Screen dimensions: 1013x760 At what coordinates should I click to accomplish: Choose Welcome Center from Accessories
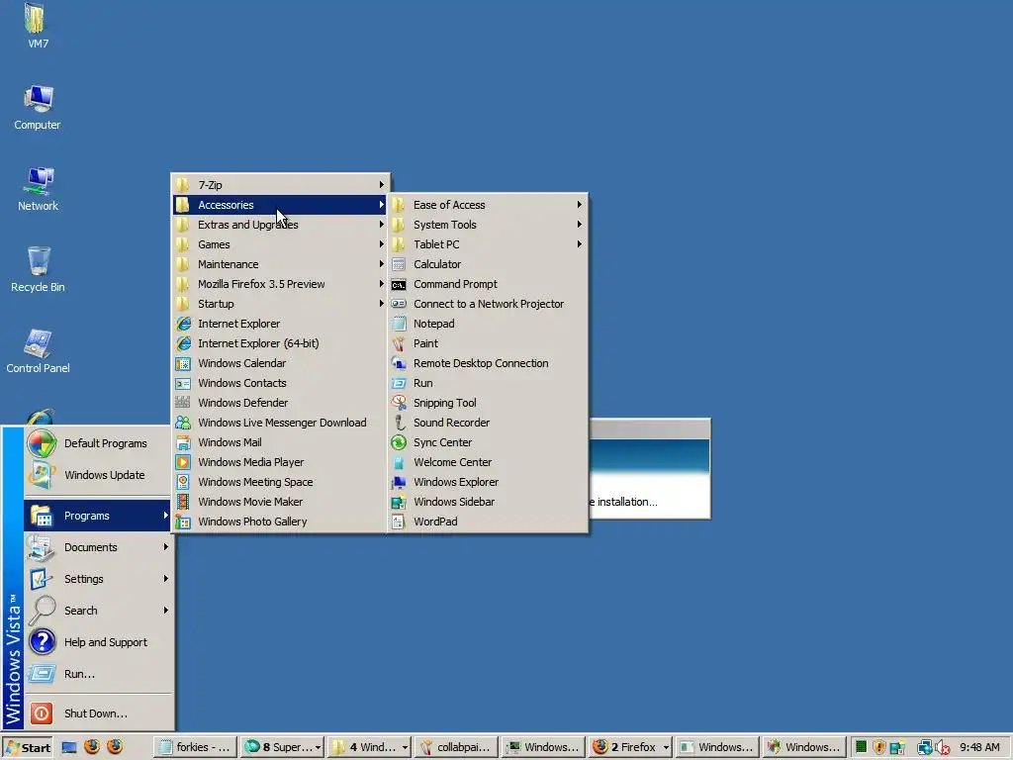488,462
